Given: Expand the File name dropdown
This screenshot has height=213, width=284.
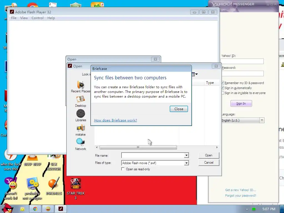Looking at the screenshot, I should 186,155.
